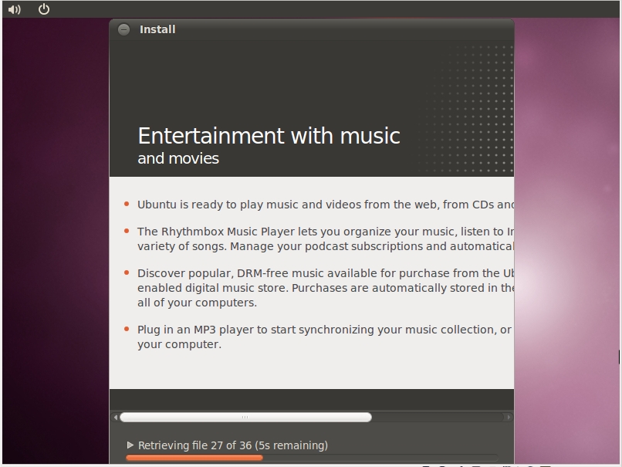Click the round Install window button
The width and height of the screenshot is (622, 467).
[x=123, y=29]
